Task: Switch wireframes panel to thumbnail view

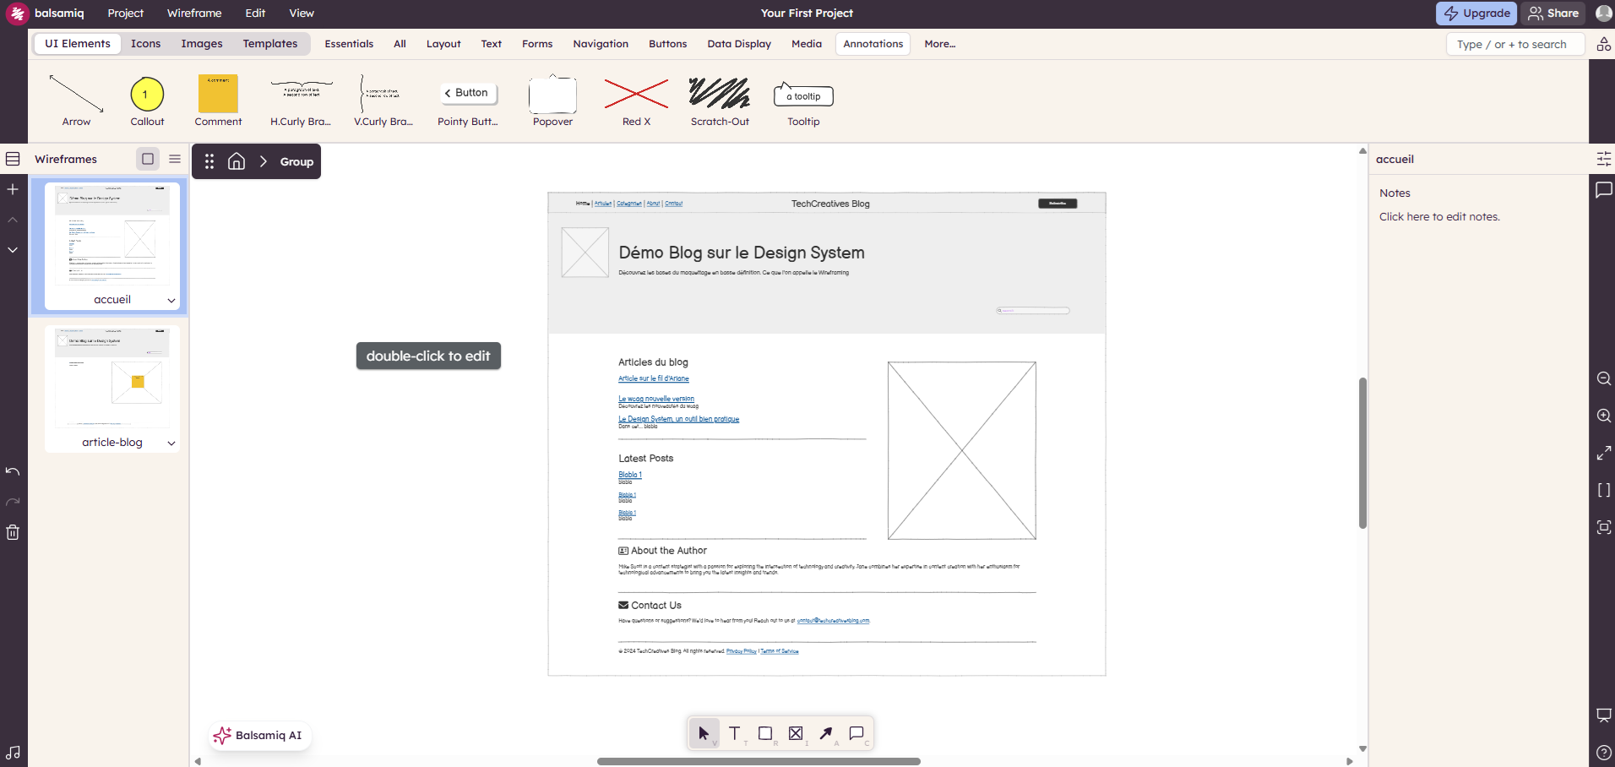Action: [148, 159]
